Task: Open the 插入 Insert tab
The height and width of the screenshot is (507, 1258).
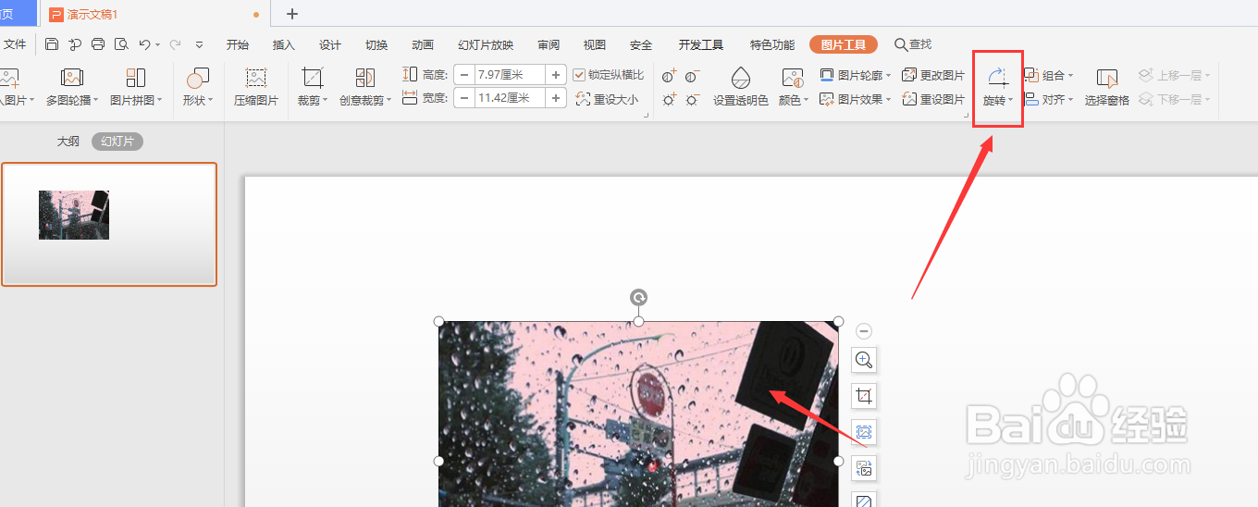Action: (284, 44)
